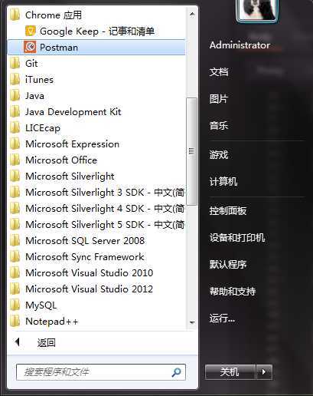Open the 运行... run dialog

click(222, 318)
